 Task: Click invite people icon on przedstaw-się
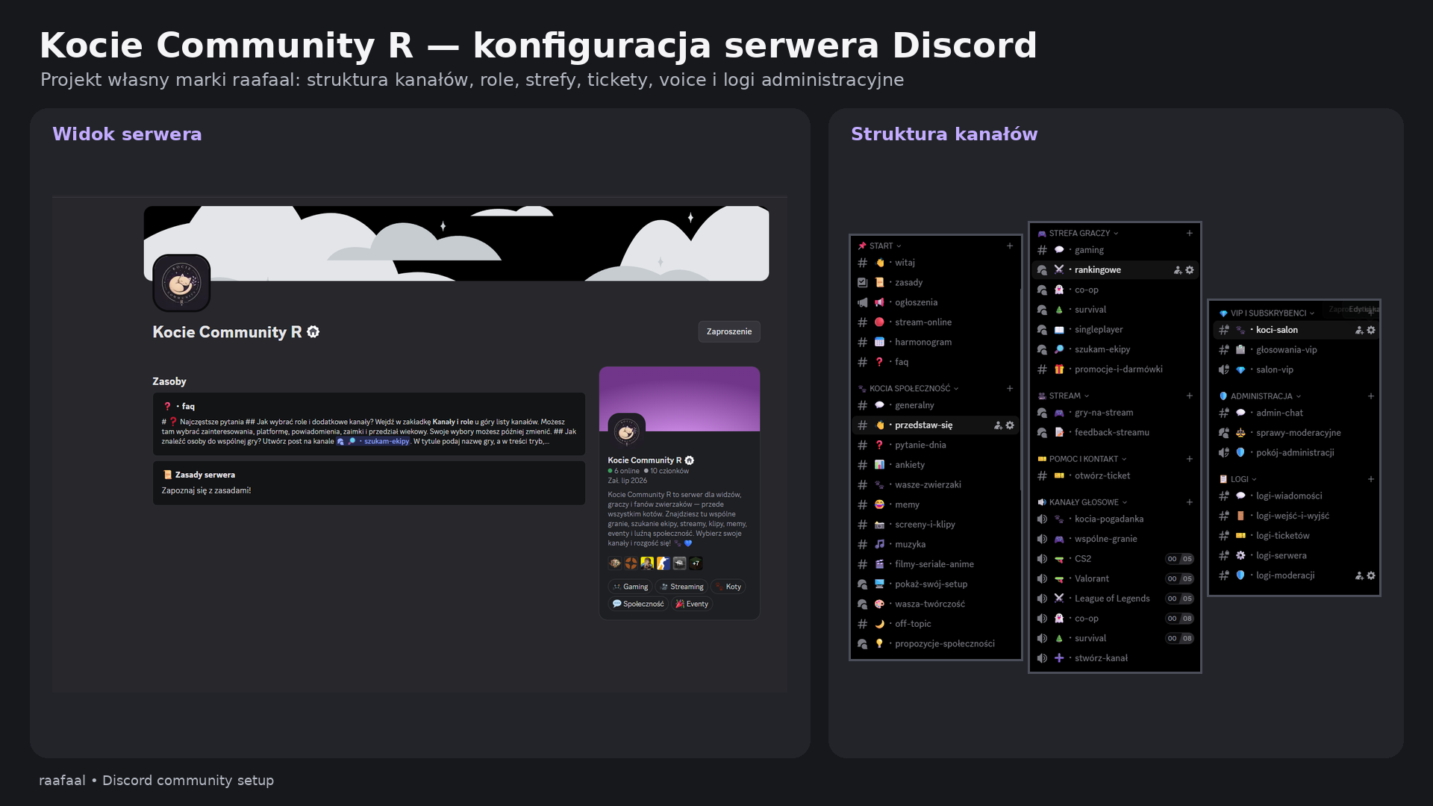click(x=998, y=425)
